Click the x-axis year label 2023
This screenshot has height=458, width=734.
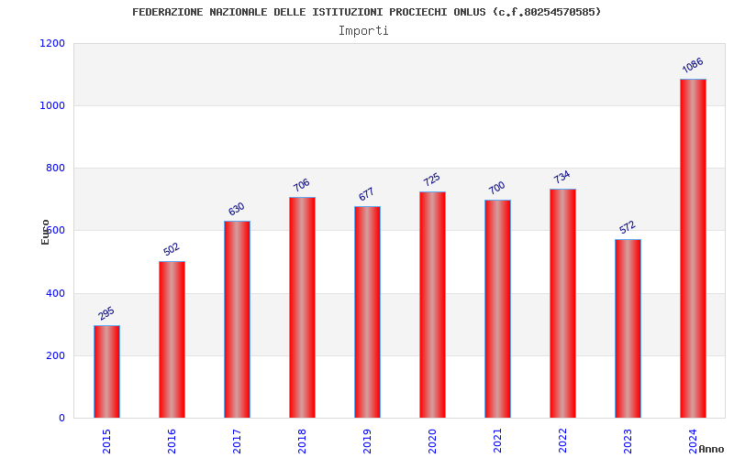(x=628, y=442)
